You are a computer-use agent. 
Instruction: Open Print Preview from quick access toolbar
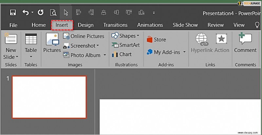tap(53, 12)
